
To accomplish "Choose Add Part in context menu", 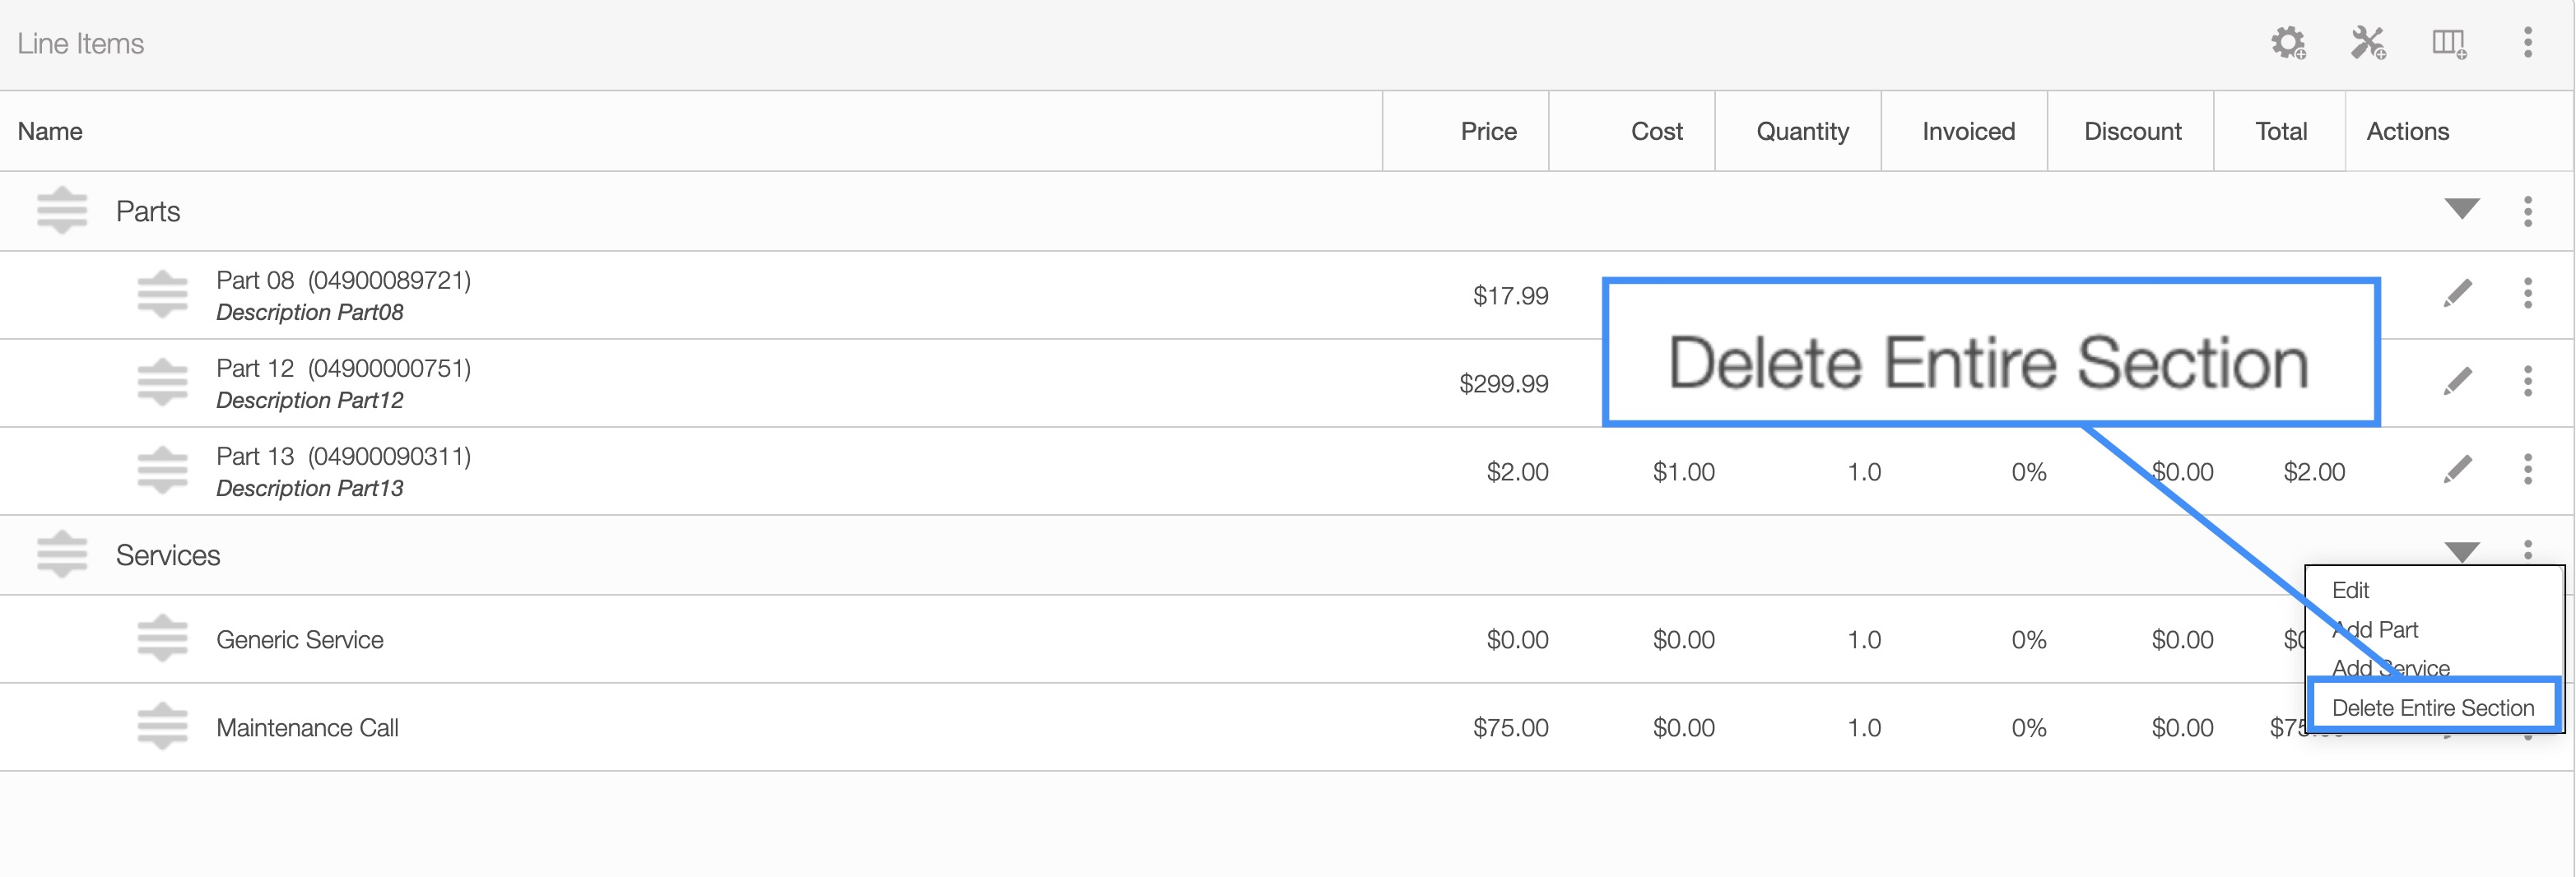I will tap(2376, 630).
